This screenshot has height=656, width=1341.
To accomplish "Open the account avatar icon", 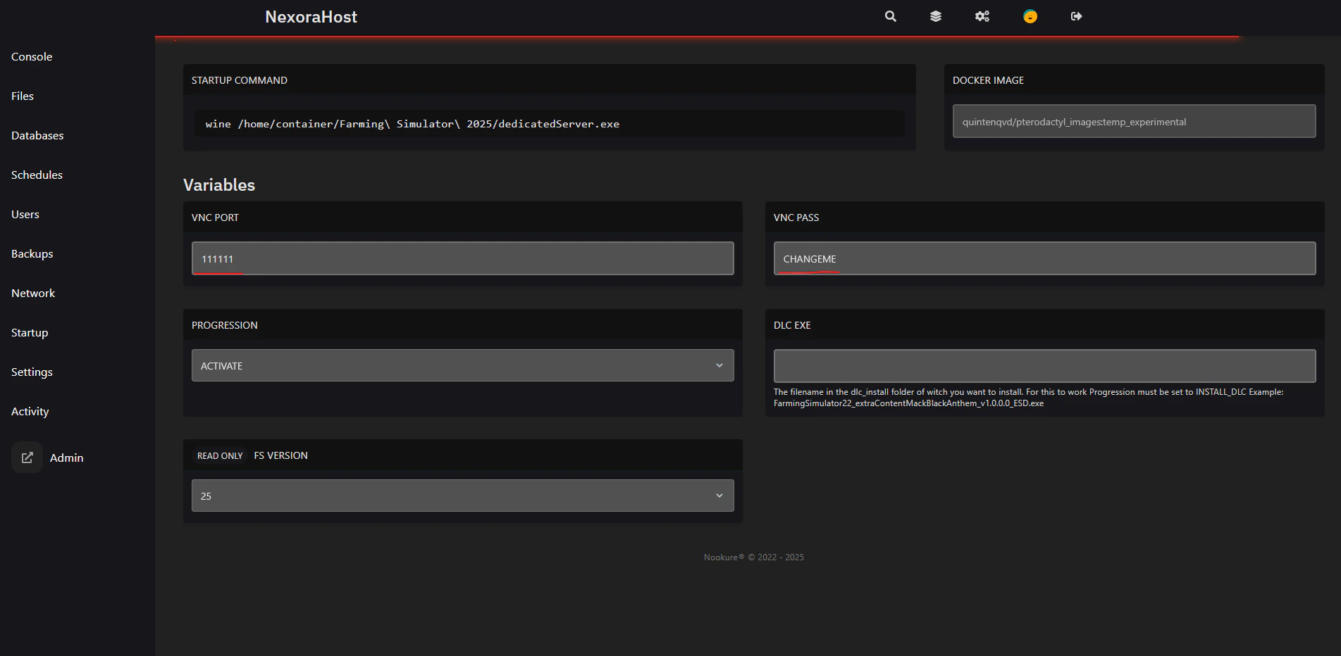I will coord(1030,16).
